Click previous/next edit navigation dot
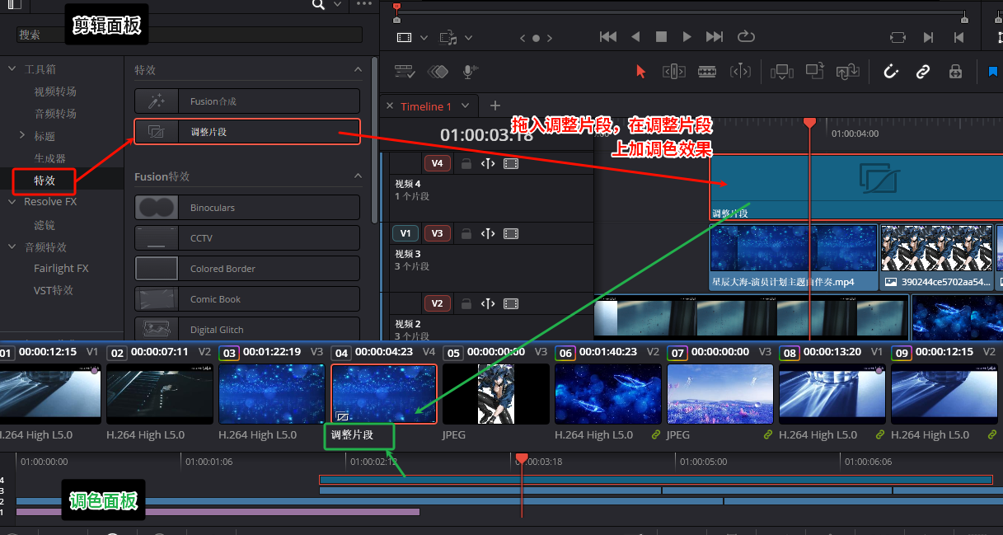This screenshot has height=535, width=1003. click(x=536, y=38)
